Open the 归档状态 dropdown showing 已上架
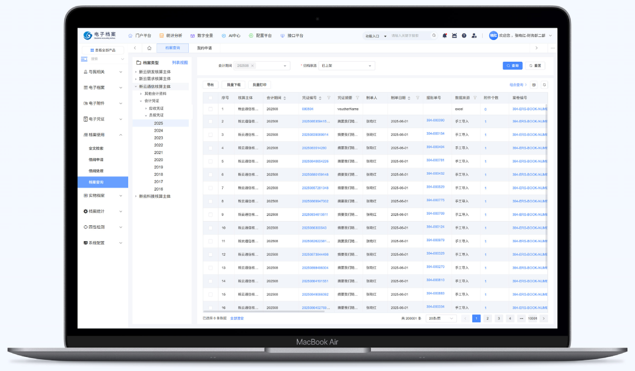This screenshot has width=635, height=371. [x=346, y=66]
